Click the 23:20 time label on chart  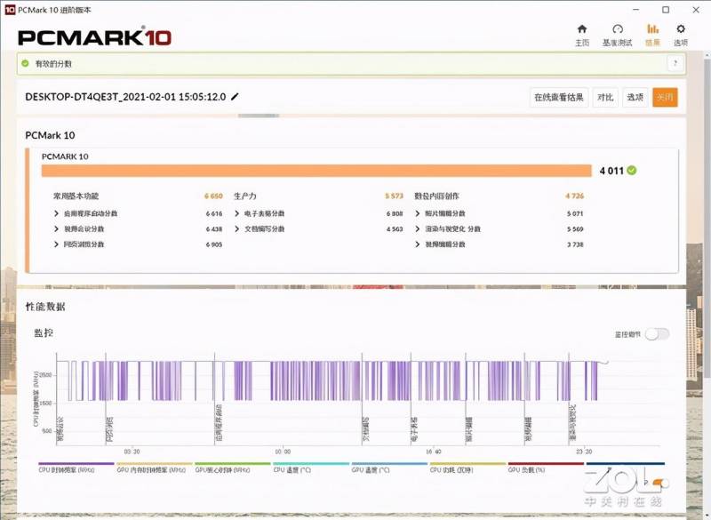584,452
